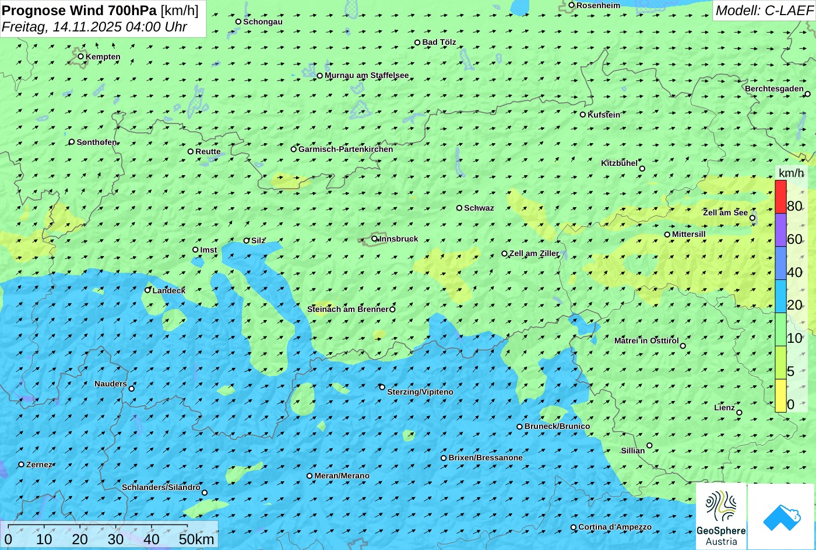Click the Kempten city marker
Image resolution: width=816 pixels, height=550 pixels.
(x=81, y=56)
